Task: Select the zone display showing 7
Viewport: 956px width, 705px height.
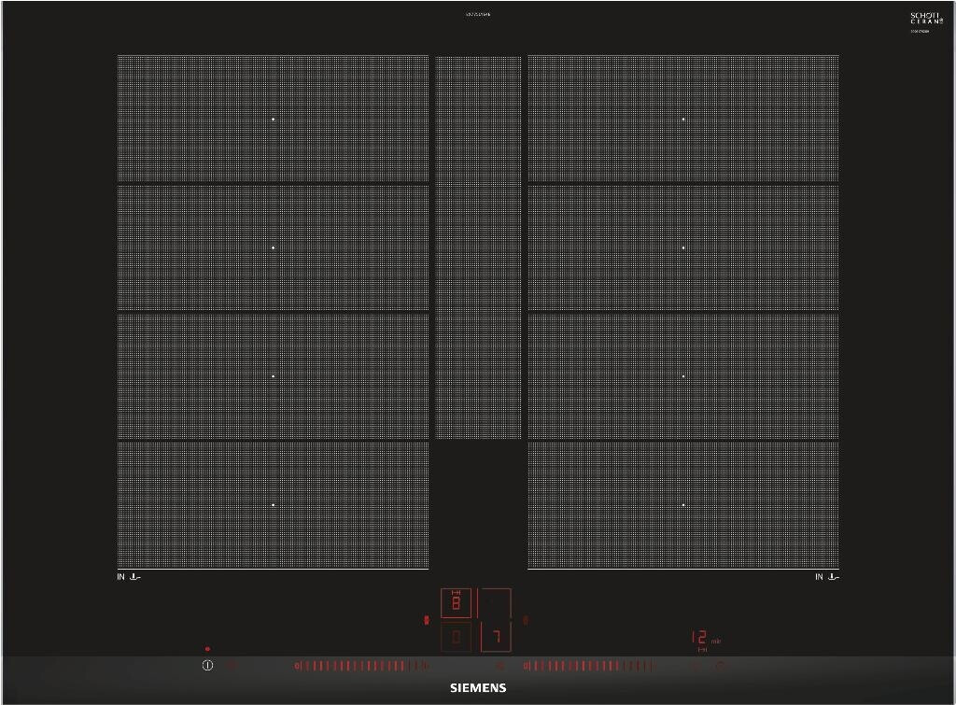Action: click(496, 637)
